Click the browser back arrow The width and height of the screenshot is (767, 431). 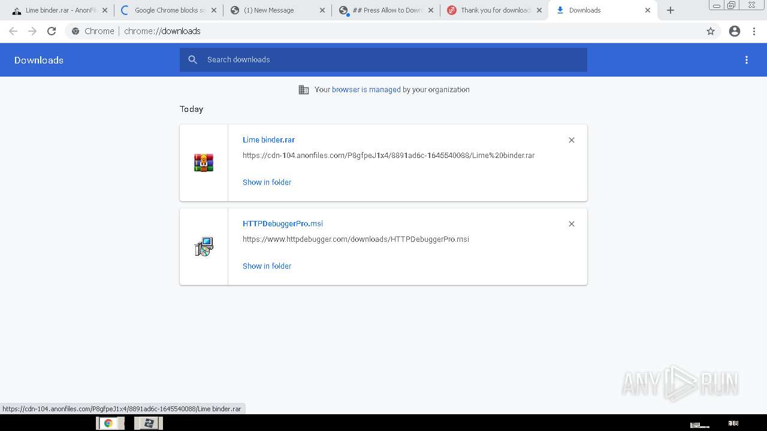point(13,31)
